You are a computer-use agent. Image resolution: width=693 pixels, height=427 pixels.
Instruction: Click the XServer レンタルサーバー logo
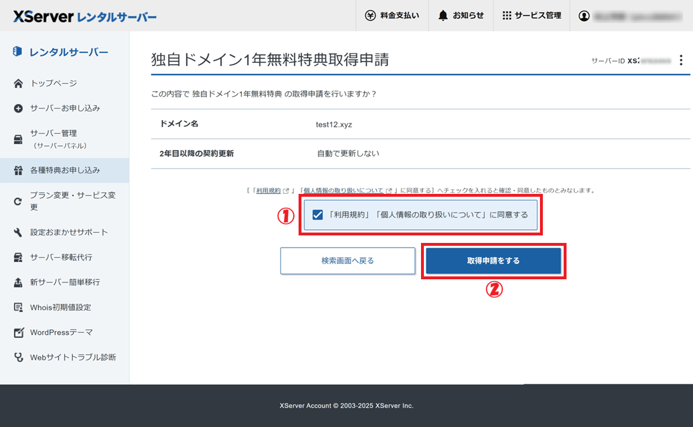pos(85,17)
